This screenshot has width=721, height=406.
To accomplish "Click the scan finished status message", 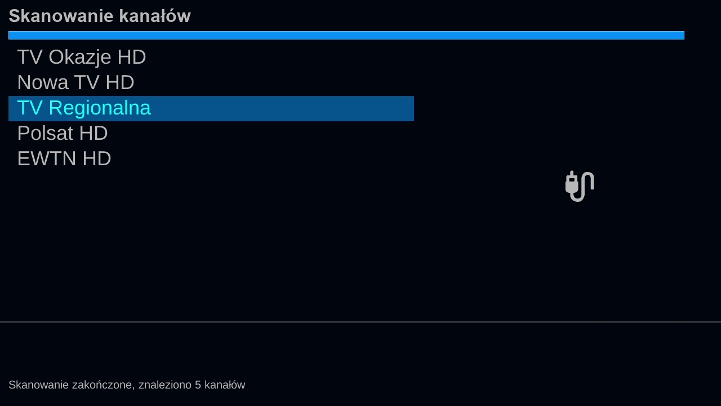I will click(x=127, y=385).
